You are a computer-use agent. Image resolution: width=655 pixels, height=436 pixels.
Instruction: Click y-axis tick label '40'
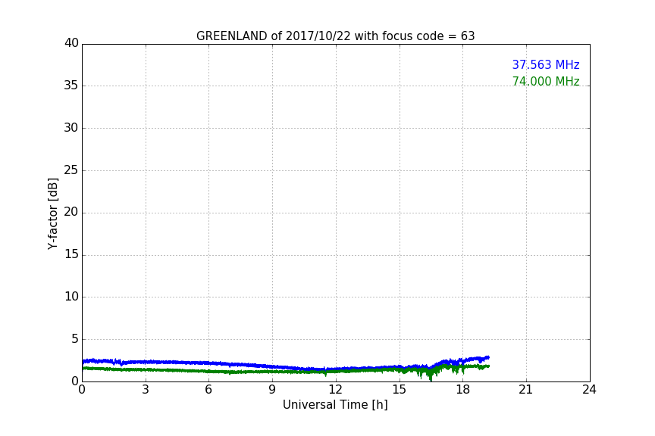(71, 43)
